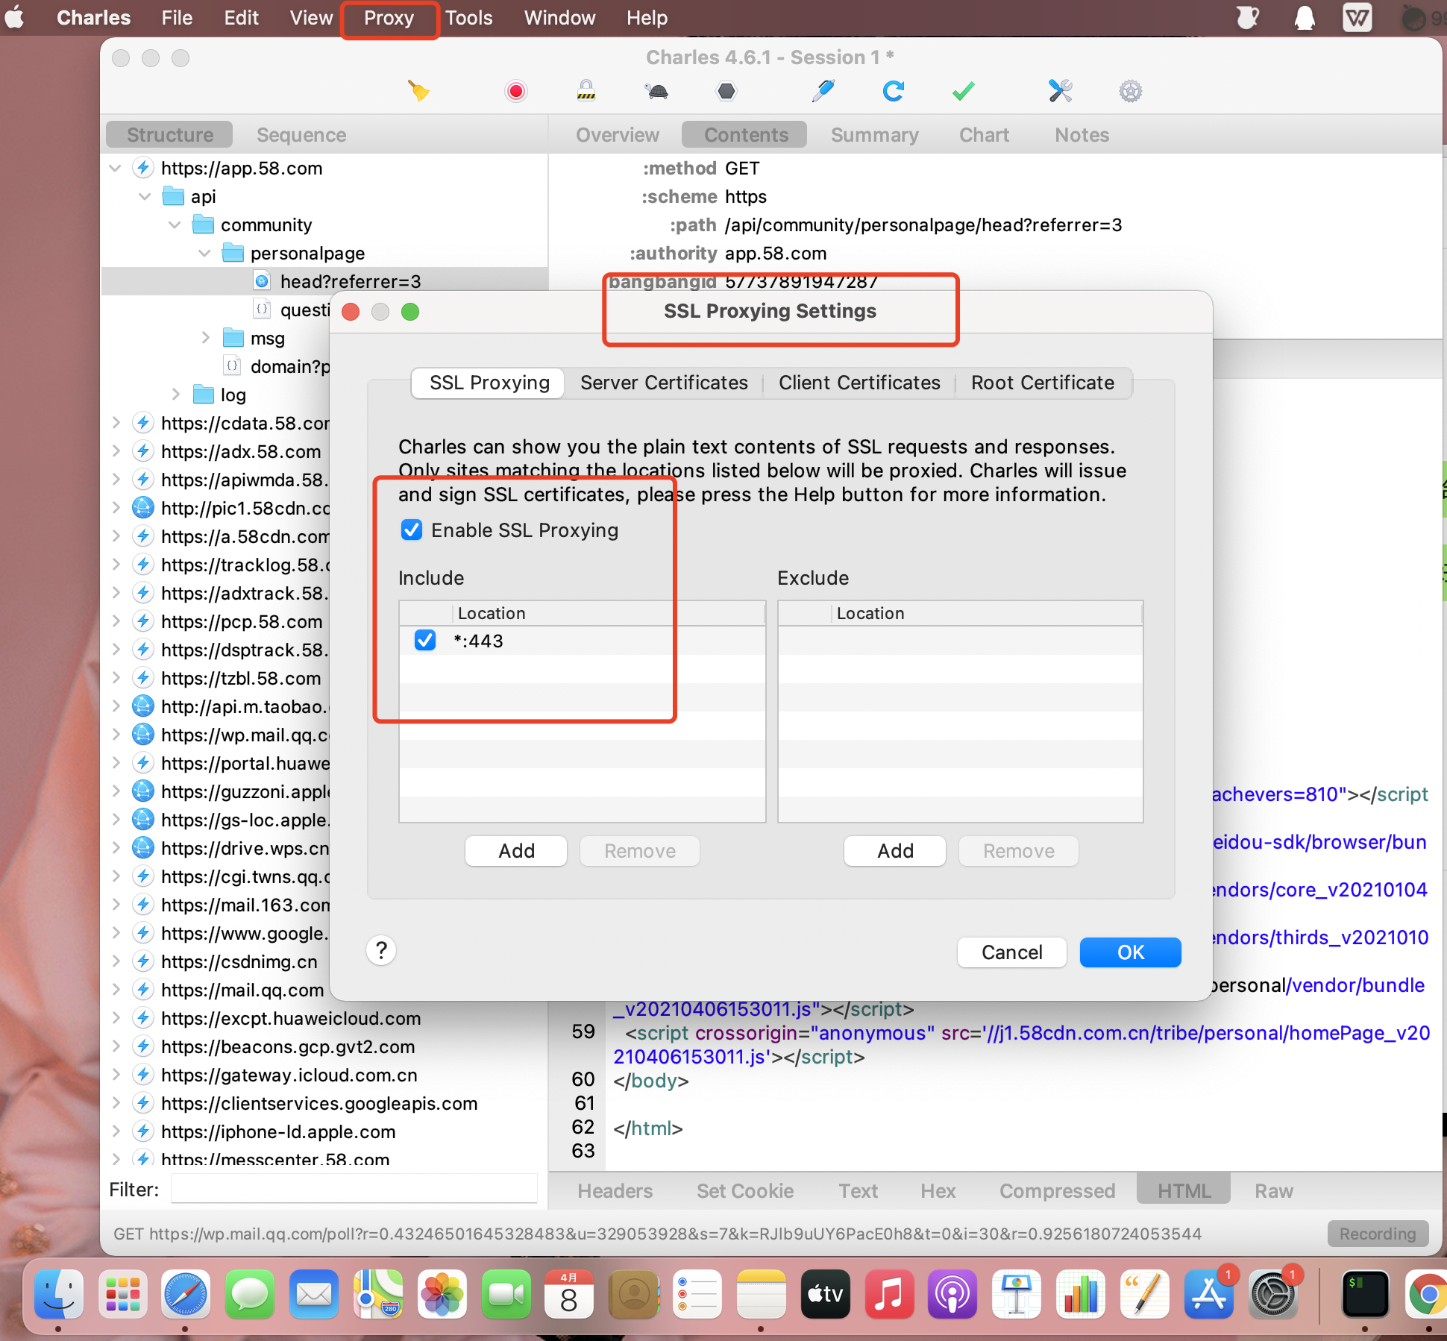The width and height of the screenshot is (1447, 1341).
Task: Open Messages from the dock
Action: 250,1294
